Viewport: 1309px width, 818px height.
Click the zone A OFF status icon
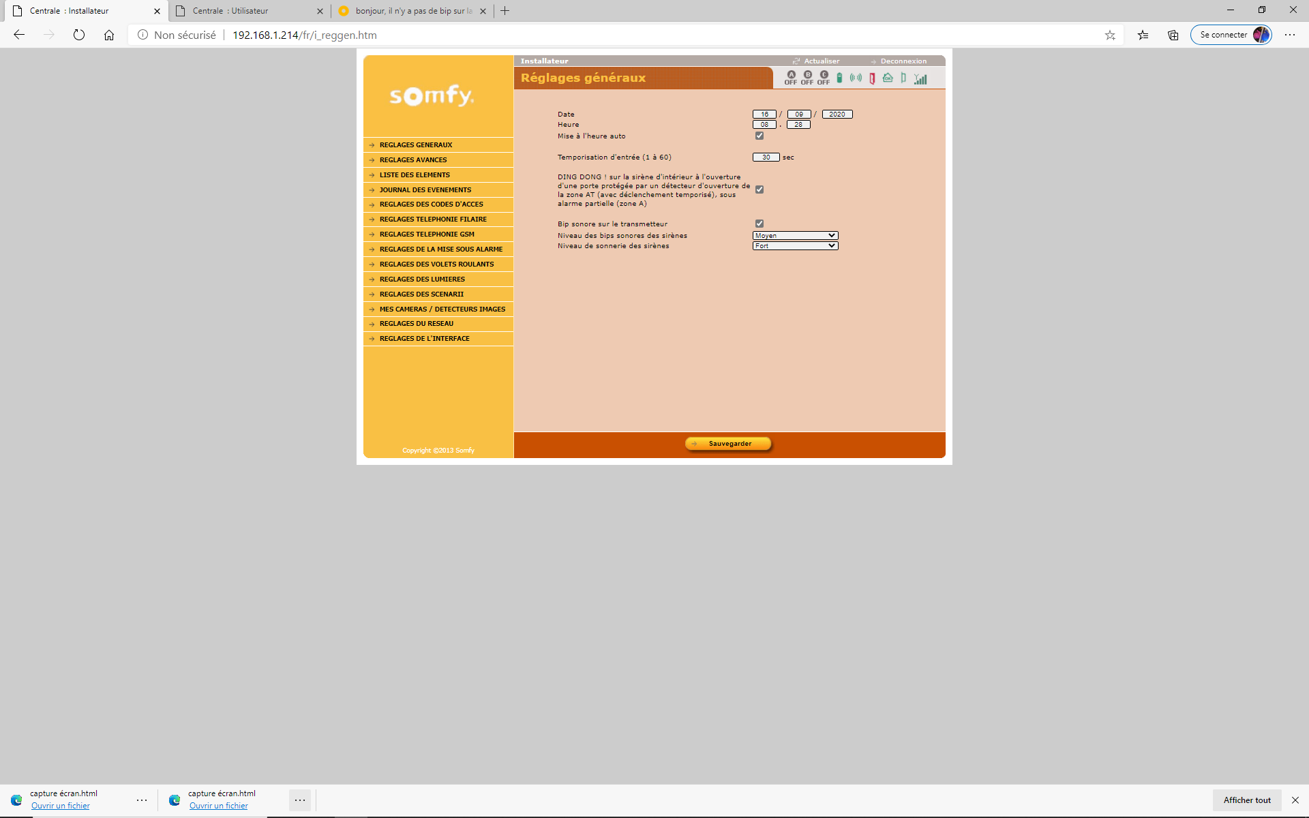coord(791,78)
